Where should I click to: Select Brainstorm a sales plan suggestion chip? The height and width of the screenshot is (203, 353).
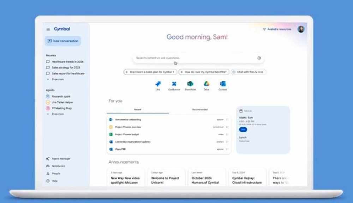150,72
